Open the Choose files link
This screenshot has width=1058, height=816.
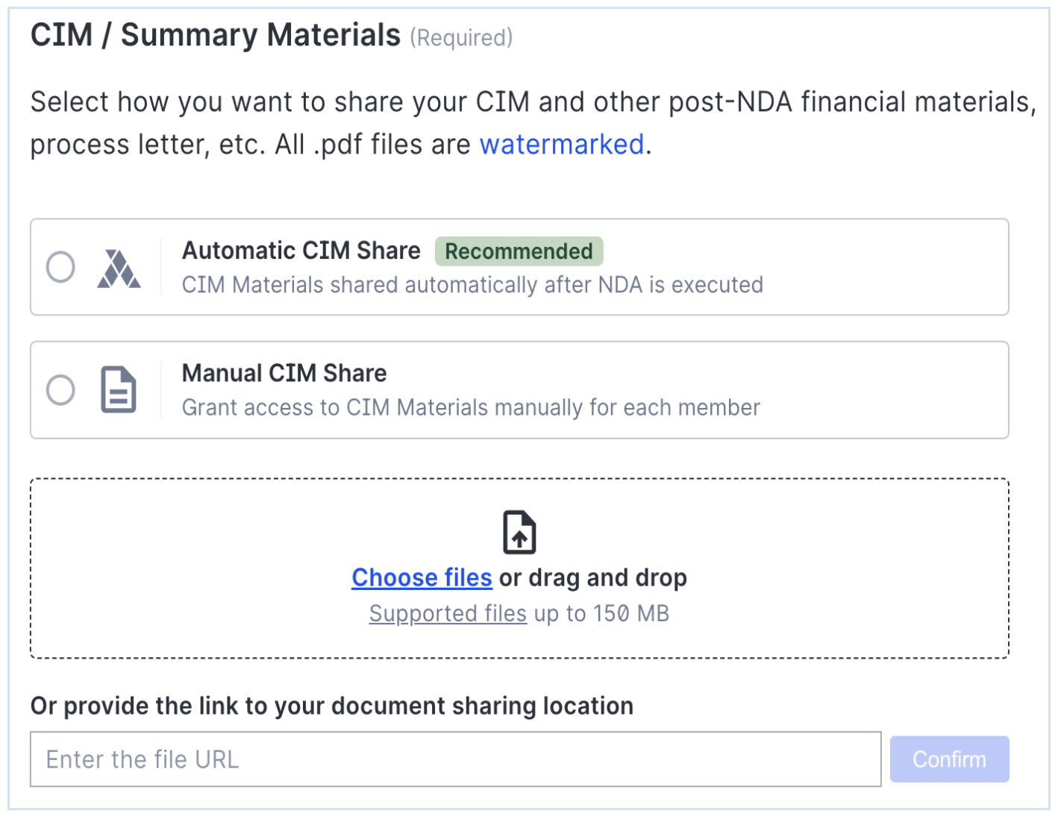coord(422,577)
